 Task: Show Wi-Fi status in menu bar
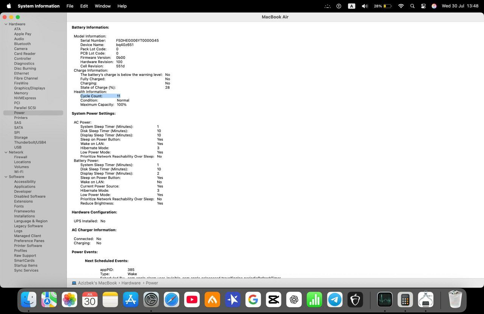click(401, 6)
